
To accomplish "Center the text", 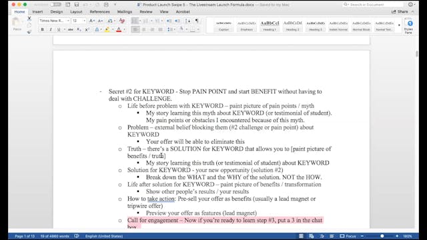I will click(144, 29).
